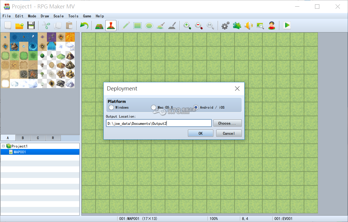Pick the whirlpool tile in the palette
The image size is (348, 222).
click(x=33, y=46)
